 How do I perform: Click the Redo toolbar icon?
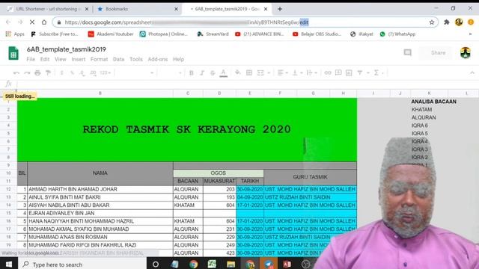coord(27,73)
